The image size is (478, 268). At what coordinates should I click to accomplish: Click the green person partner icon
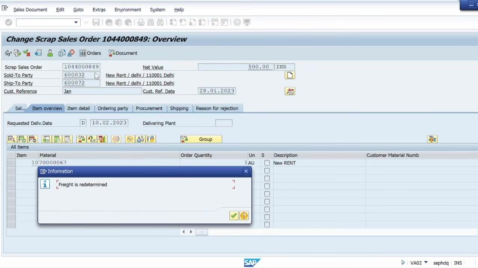[50, 53]
